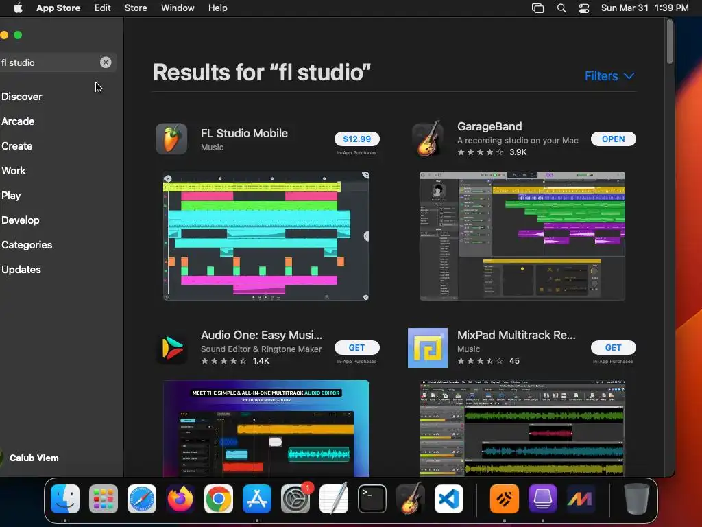View the GarageBand screenshot preview
This screenshot has height=527, width=702.
click(x=522, y=236)
